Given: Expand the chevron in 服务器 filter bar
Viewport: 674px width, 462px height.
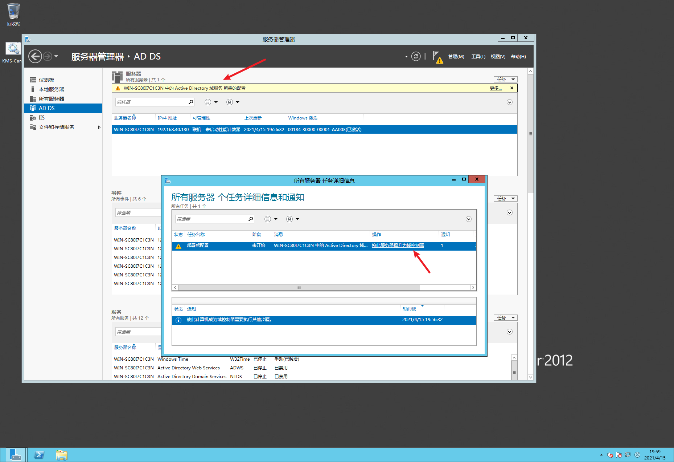Looking at the screenshot, I should (510, 102).
